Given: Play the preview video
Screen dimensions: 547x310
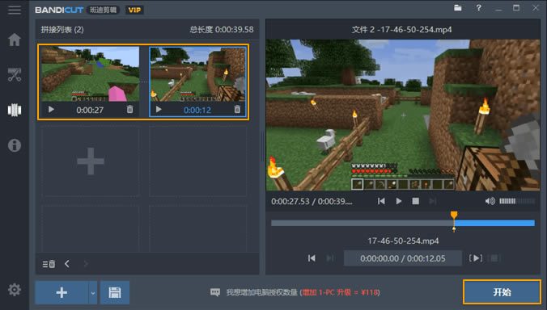Looking at the screenshot, I should click(398, 201).
